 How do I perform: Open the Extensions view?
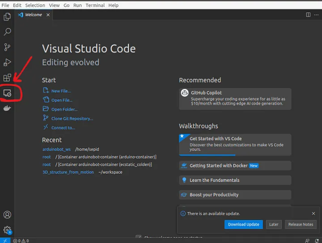pyautogui.click(x=7, y=77)
